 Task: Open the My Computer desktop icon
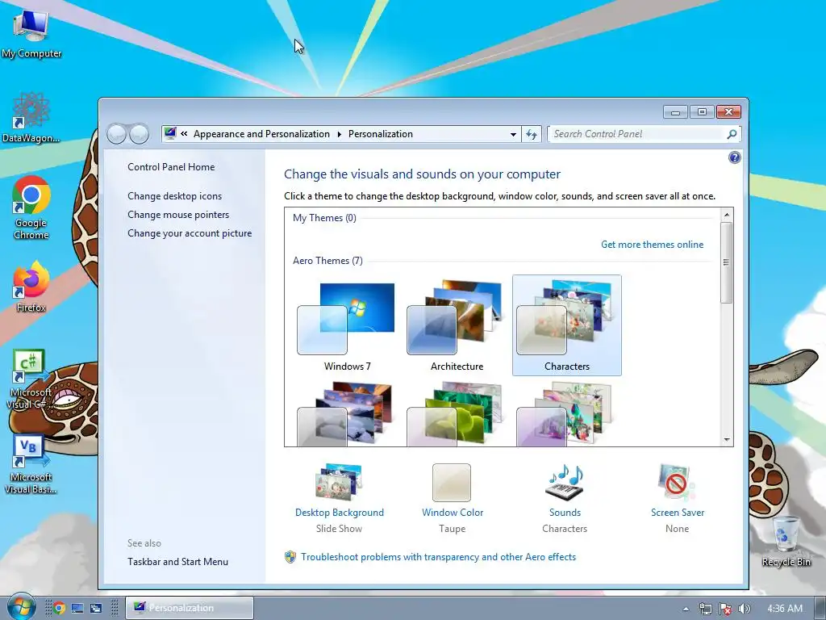31,33
